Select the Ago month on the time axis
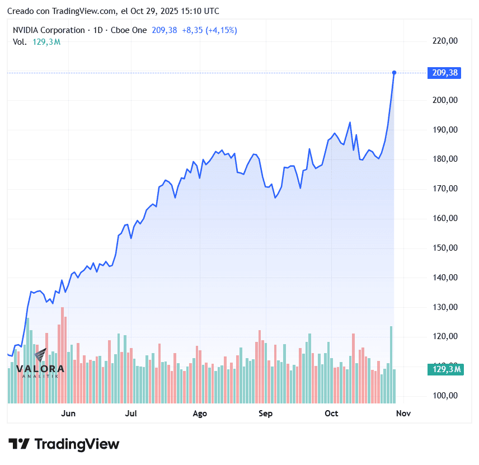This screenshot has height=465, width=479. point(200,414)
